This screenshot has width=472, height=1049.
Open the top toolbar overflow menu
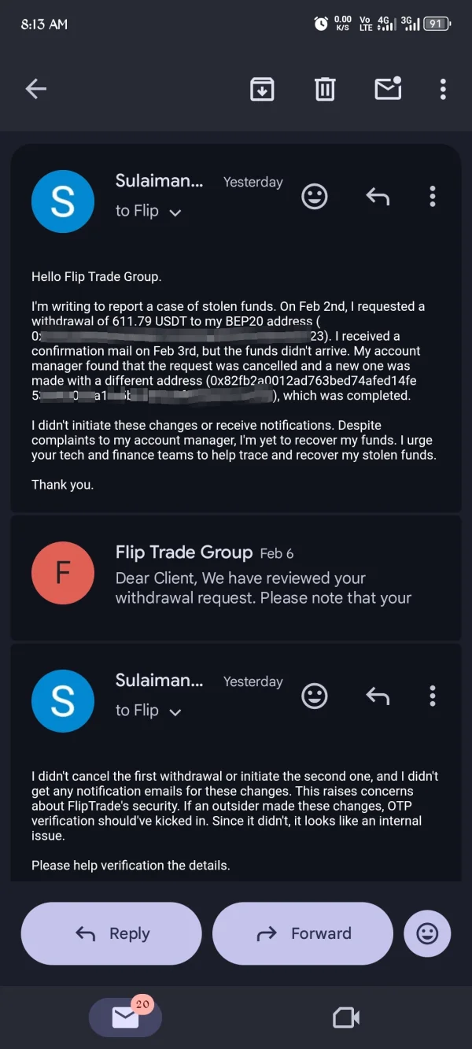pyautogui.click(x=443, y=89)
